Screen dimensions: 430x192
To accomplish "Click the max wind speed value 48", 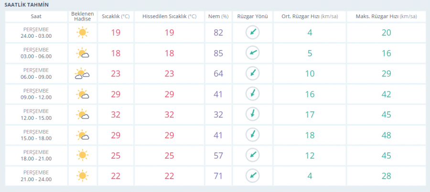I will click(x=386, y=135).
